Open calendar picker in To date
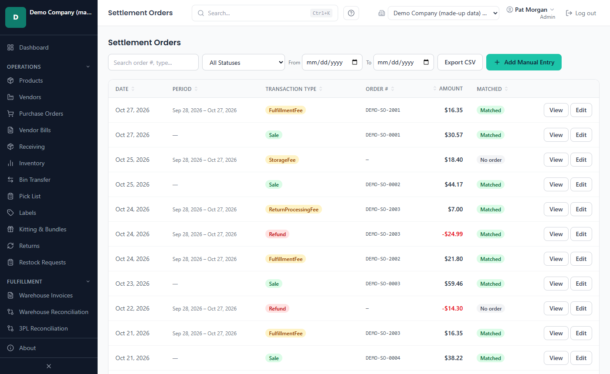 426,62
